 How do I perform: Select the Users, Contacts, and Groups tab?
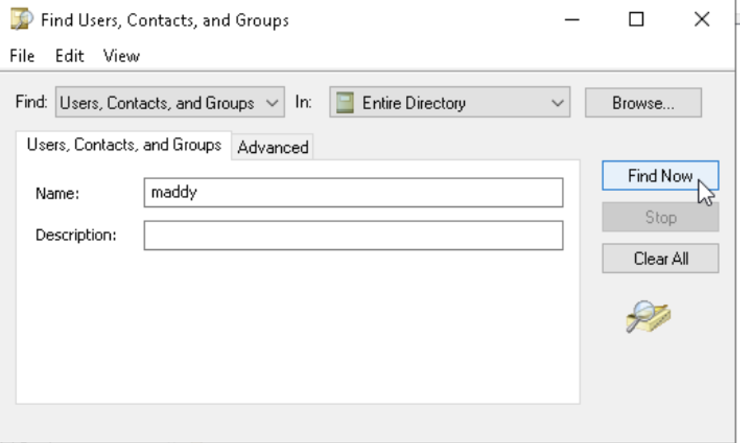124,145
